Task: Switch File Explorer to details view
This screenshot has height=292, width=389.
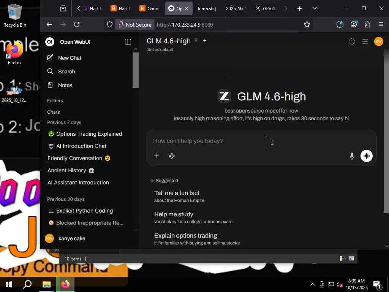Action: tap(343, 259)
